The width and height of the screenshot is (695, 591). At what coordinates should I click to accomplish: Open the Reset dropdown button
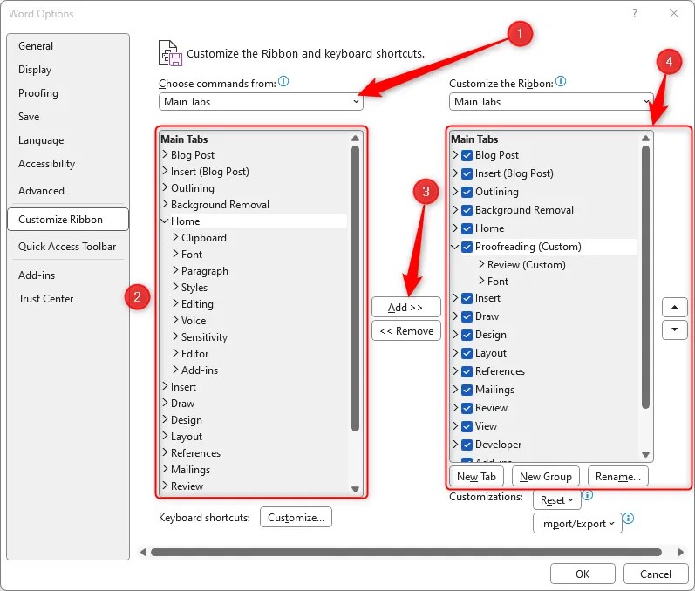556,500
